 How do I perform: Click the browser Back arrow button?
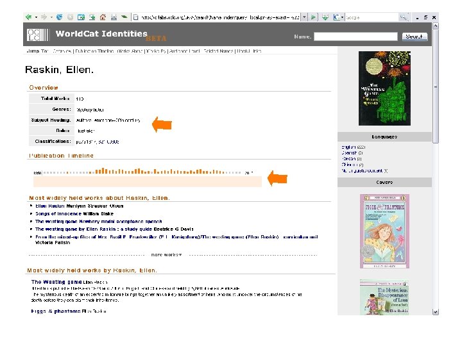[29, 17]
